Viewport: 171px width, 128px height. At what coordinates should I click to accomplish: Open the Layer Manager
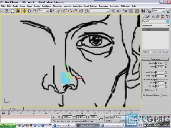pos(125,11)
